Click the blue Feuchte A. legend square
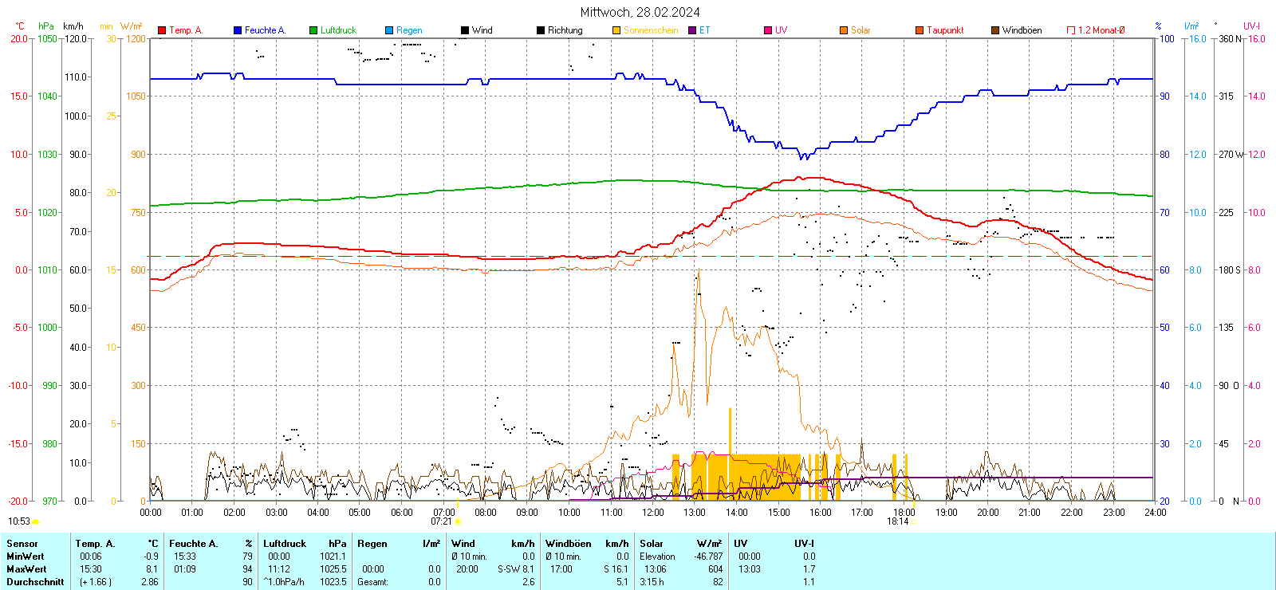Screen dimensions: 1276x590 (238, 30)
